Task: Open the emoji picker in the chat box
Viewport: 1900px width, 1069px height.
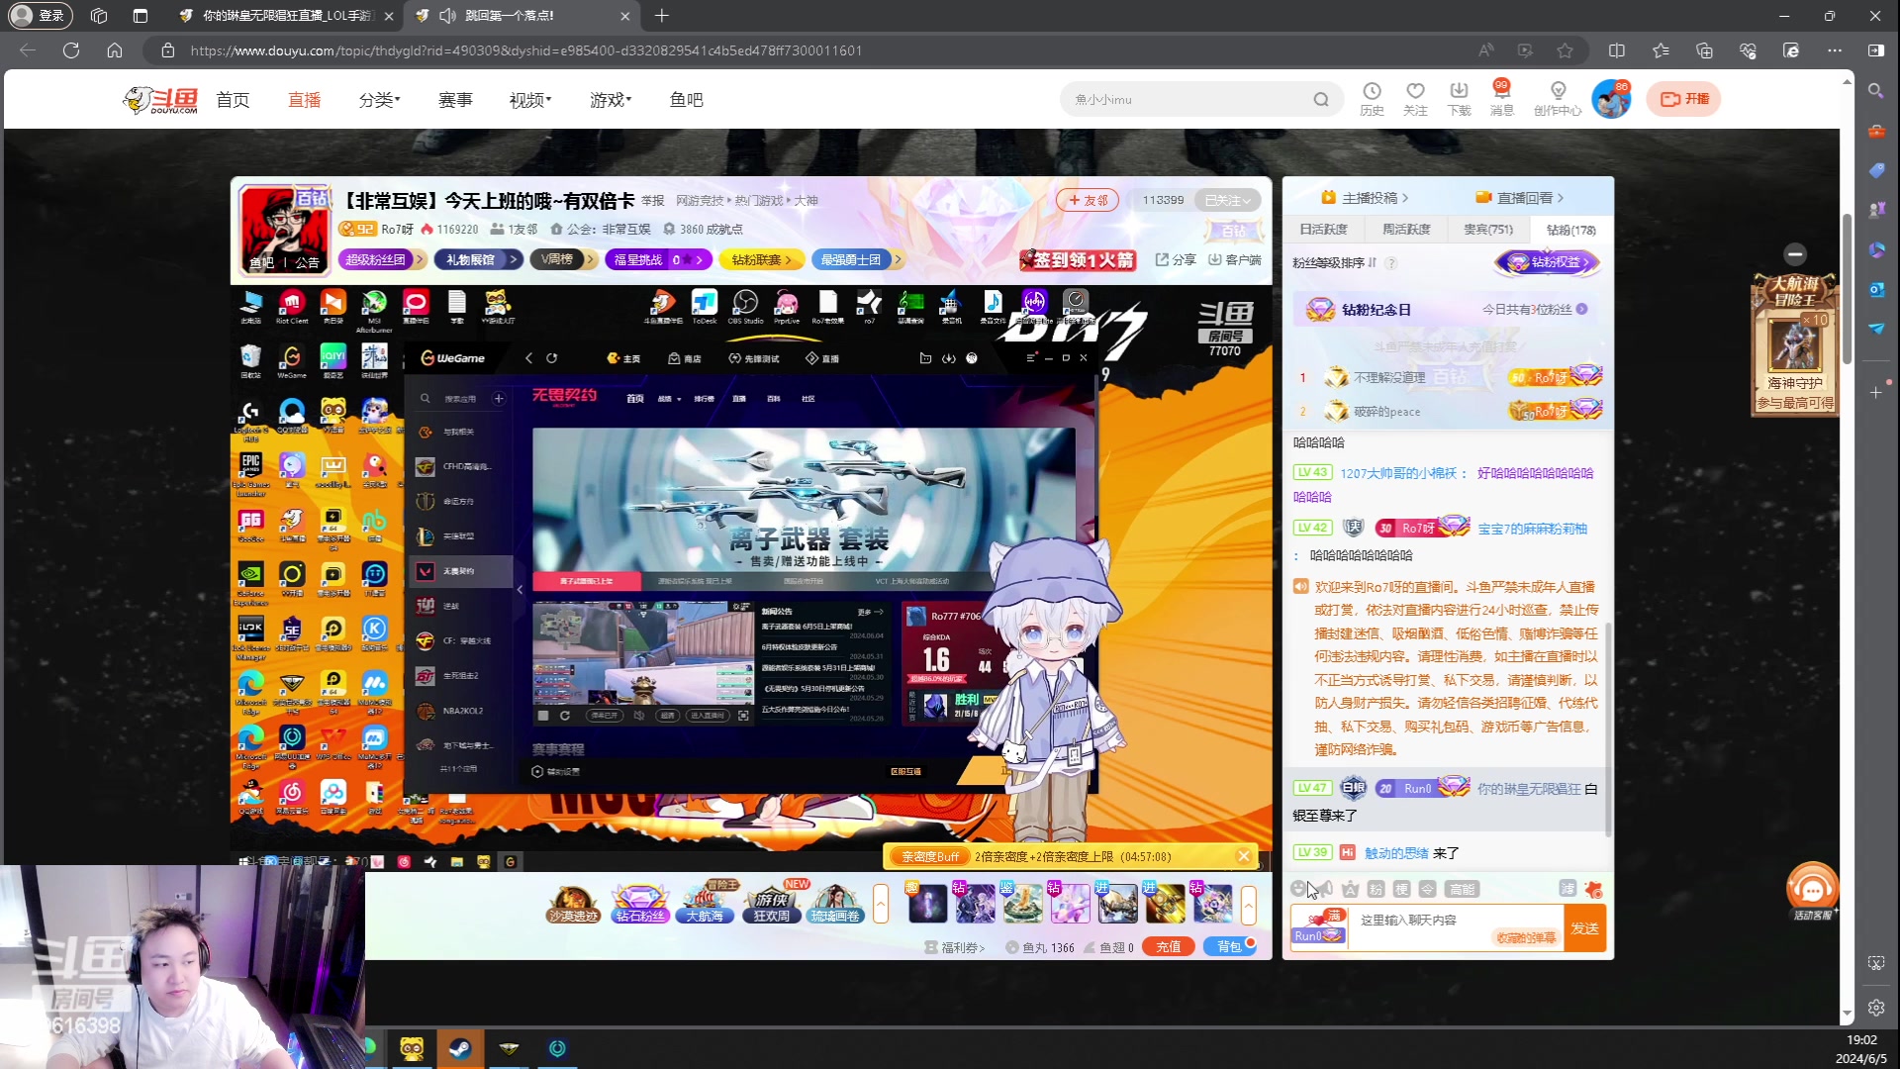Action: point(1298,888)
